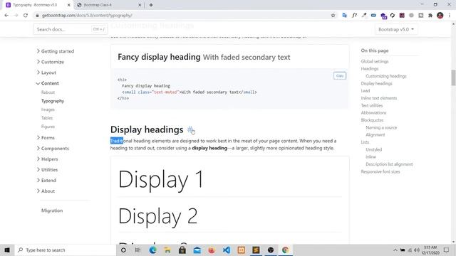
Task: Open the Typography sidebar link
Action: tap(53, 101)
